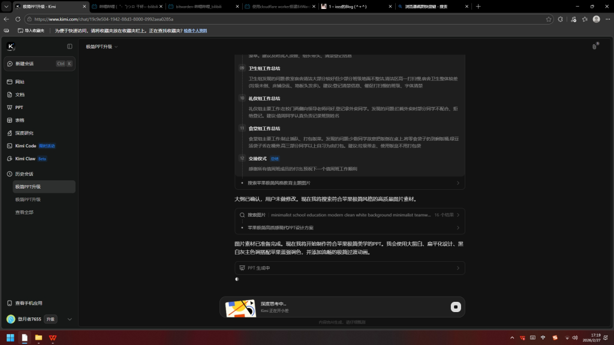Select the second 极简PPT升级 history chat

pos(28,199)
